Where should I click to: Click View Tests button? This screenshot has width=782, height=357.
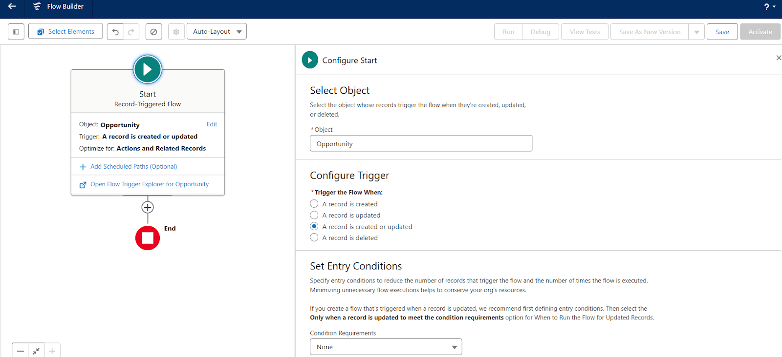(585, 32)
